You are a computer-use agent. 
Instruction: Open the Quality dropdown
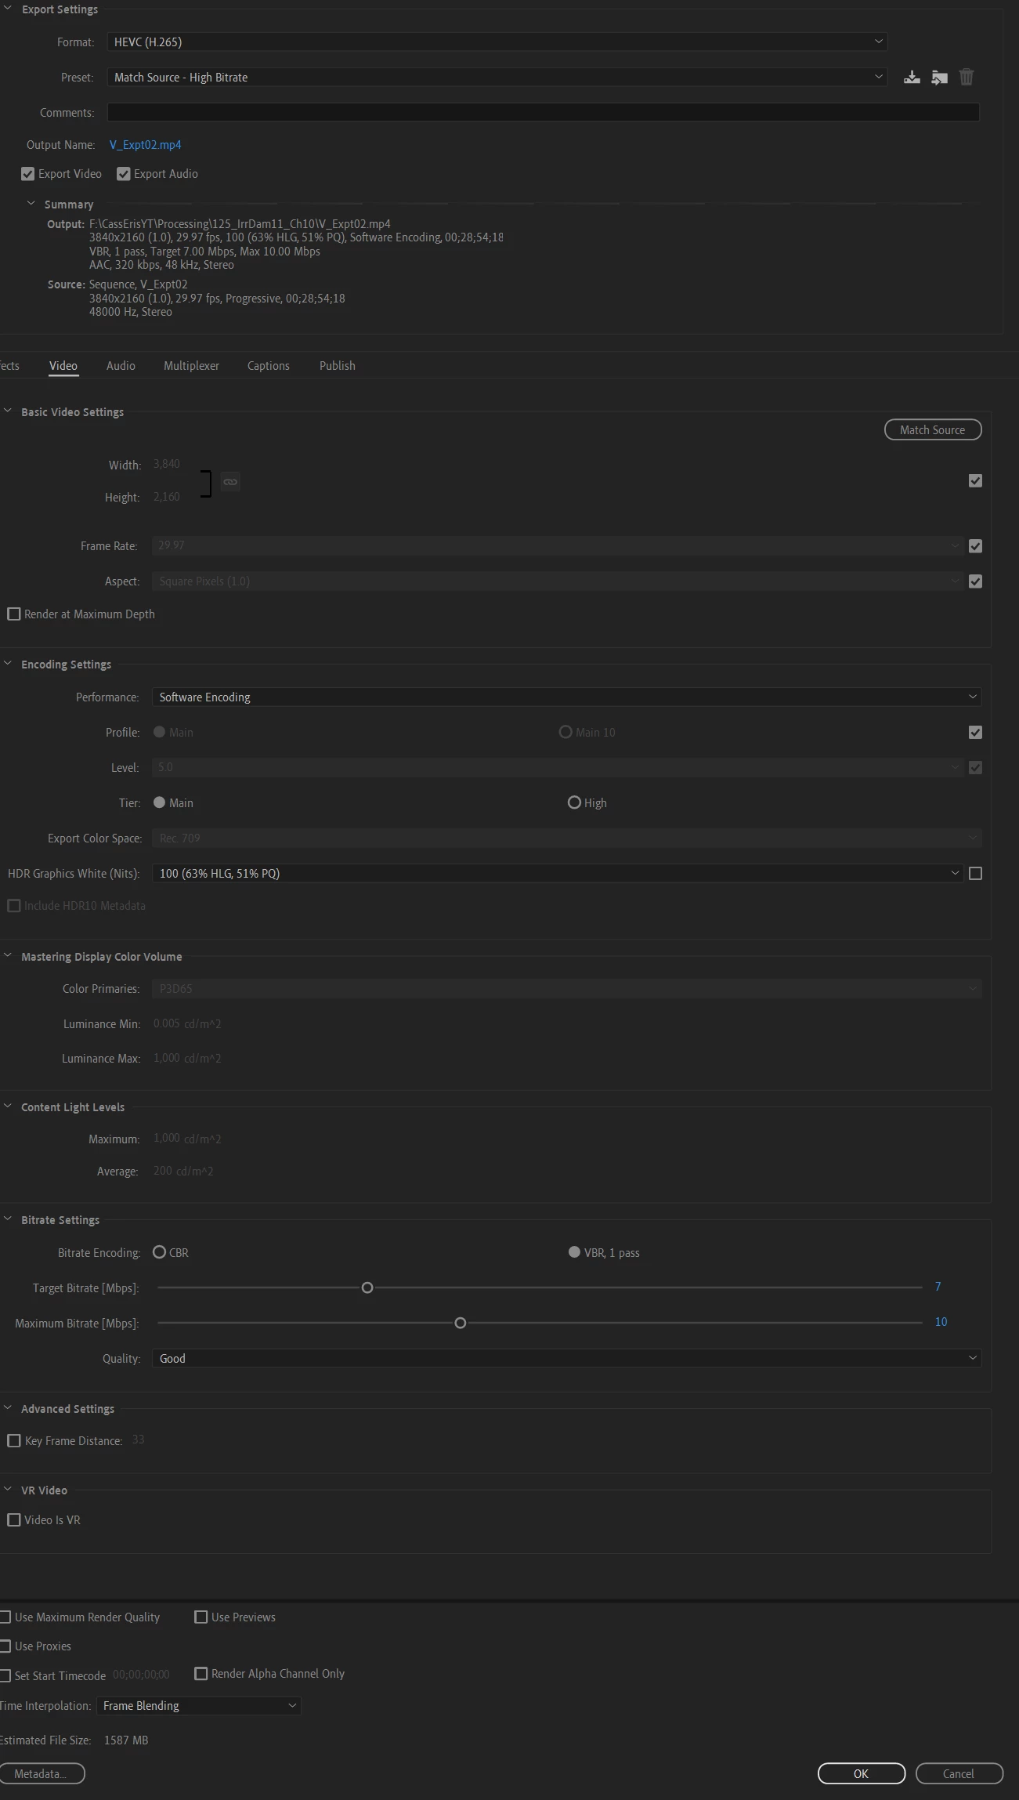coord(566,1358)
